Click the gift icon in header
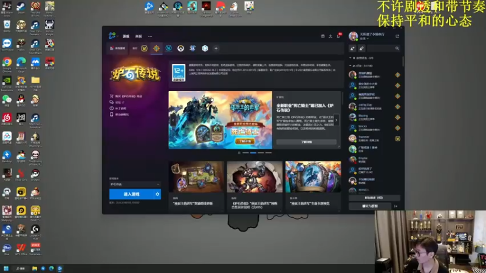This screenshot has width=486, height=273. pyautogui.click(x=323, y=36)
